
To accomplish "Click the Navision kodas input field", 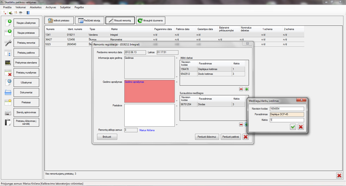I will (286, 109).
